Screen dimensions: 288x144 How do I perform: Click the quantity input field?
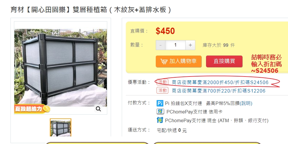point(176,45)
